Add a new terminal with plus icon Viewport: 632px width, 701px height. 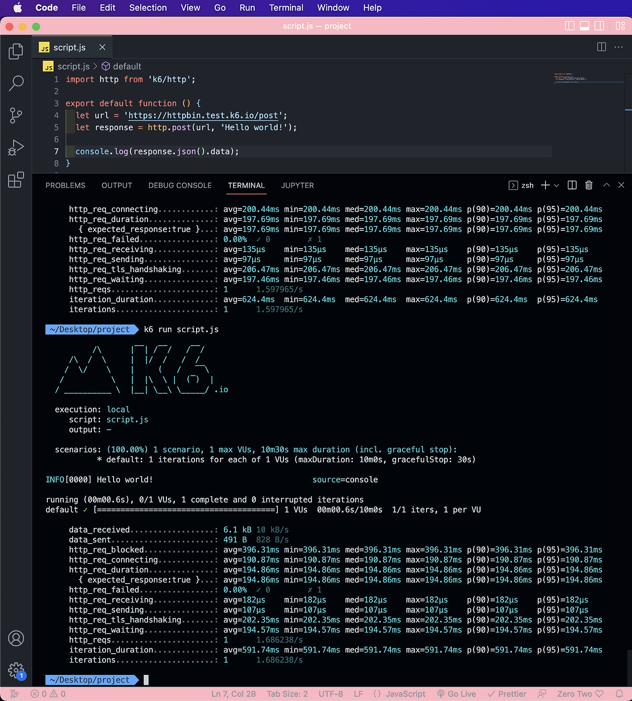[545, 185]
